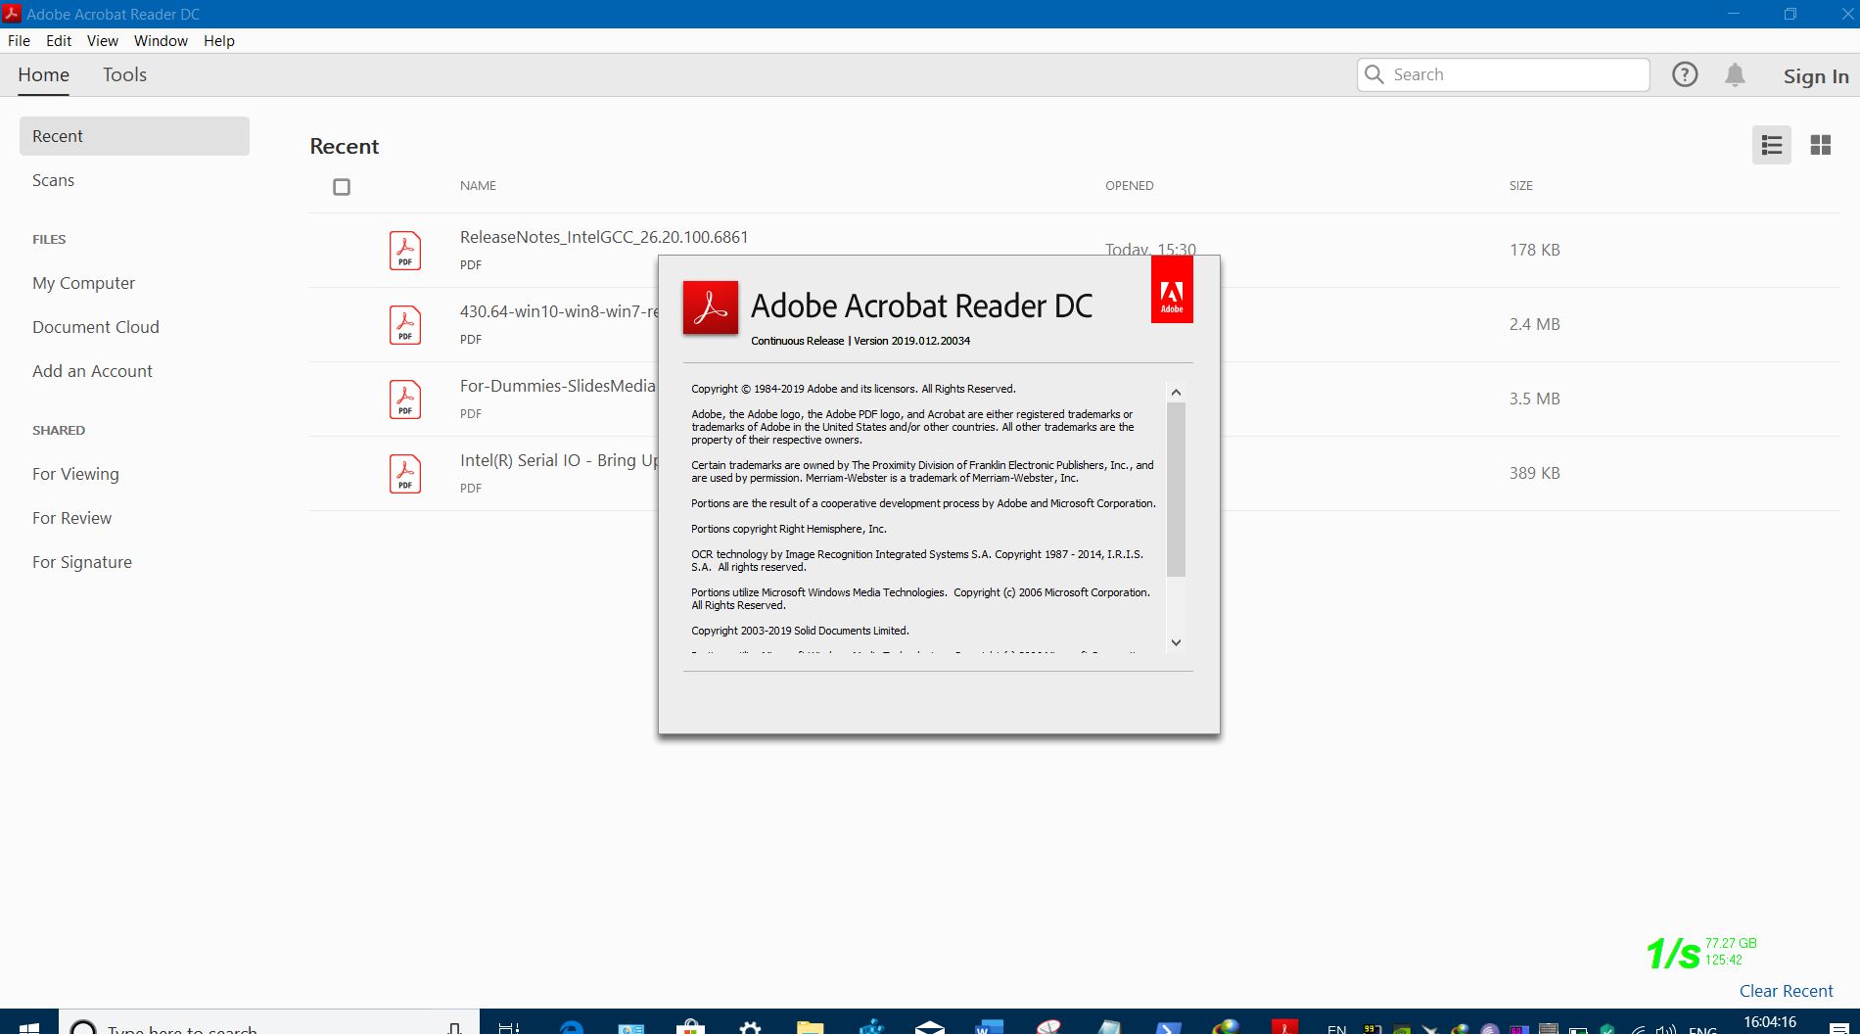Click the ReleaseNotes_IntelGCC PDF file icon

coord(404,250)
